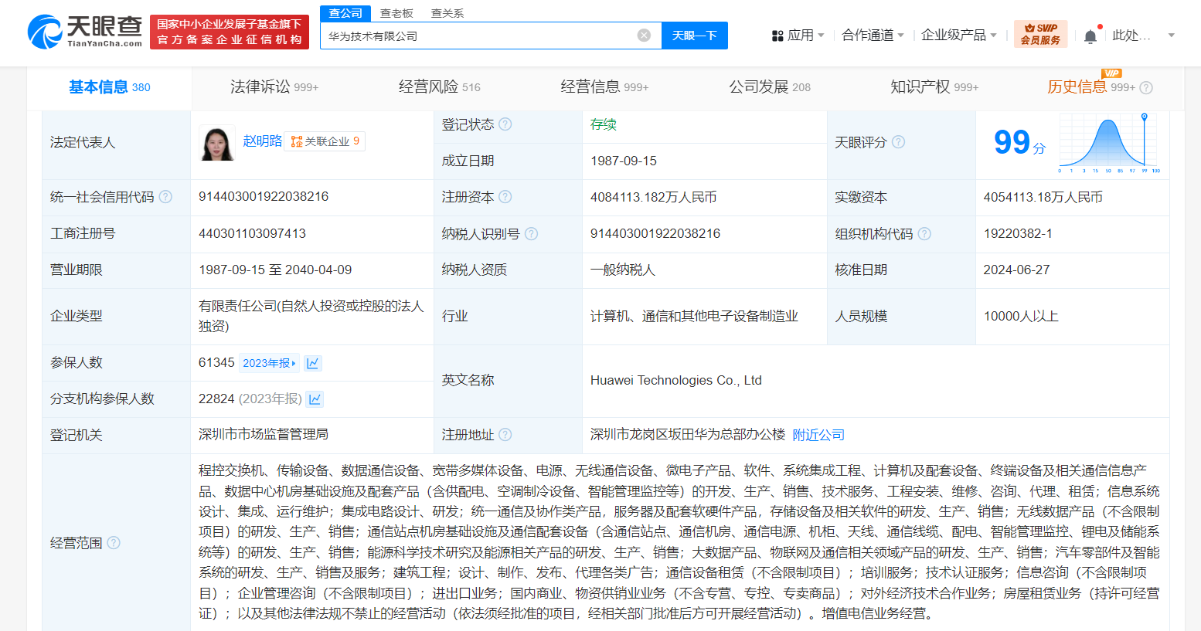
Task: Click the help icon beside 统一社会信用代码
Action: [165, 197]
